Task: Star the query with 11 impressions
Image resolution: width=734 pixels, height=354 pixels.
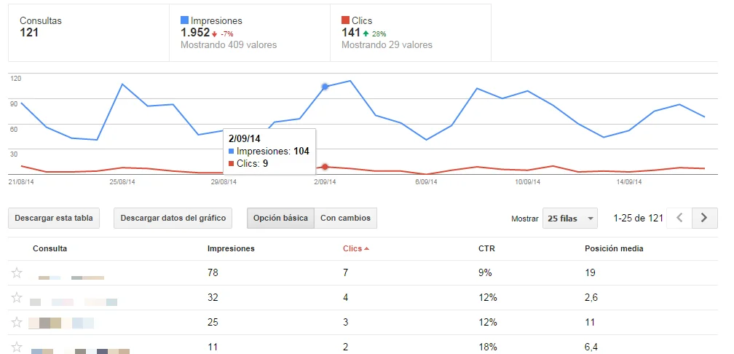Action: (17, 347)
